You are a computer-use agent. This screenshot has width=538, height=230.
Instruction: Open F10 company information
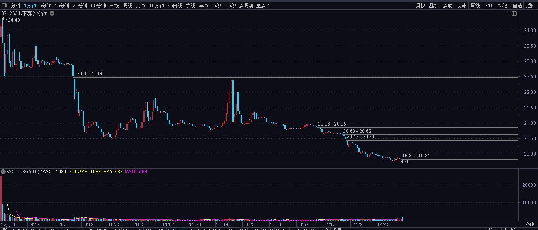489,6
